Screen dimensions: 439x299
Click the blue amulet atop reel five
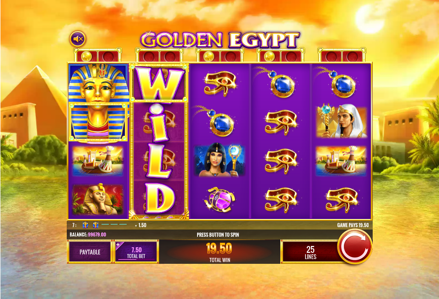coord(337,82)
